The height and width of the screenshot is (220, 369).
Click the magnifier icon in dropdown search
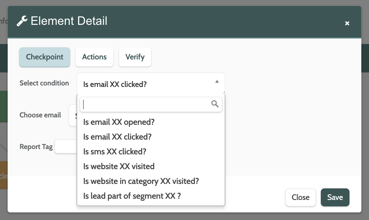[x=215, y=104]
